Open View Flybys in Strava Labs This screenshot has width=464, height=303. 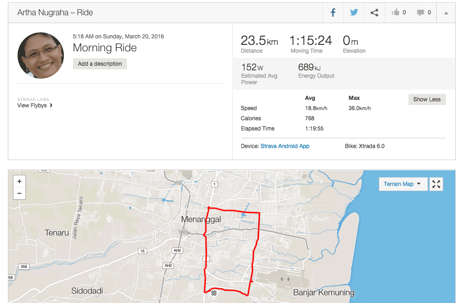35,105
